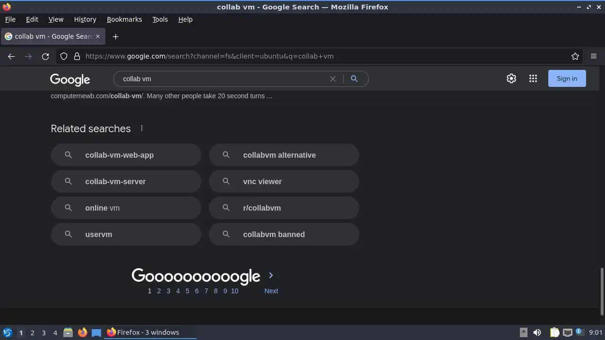This screenshot has width=605, height=340.
Task: Go to Google home via logo
Action: coord(70,80)
